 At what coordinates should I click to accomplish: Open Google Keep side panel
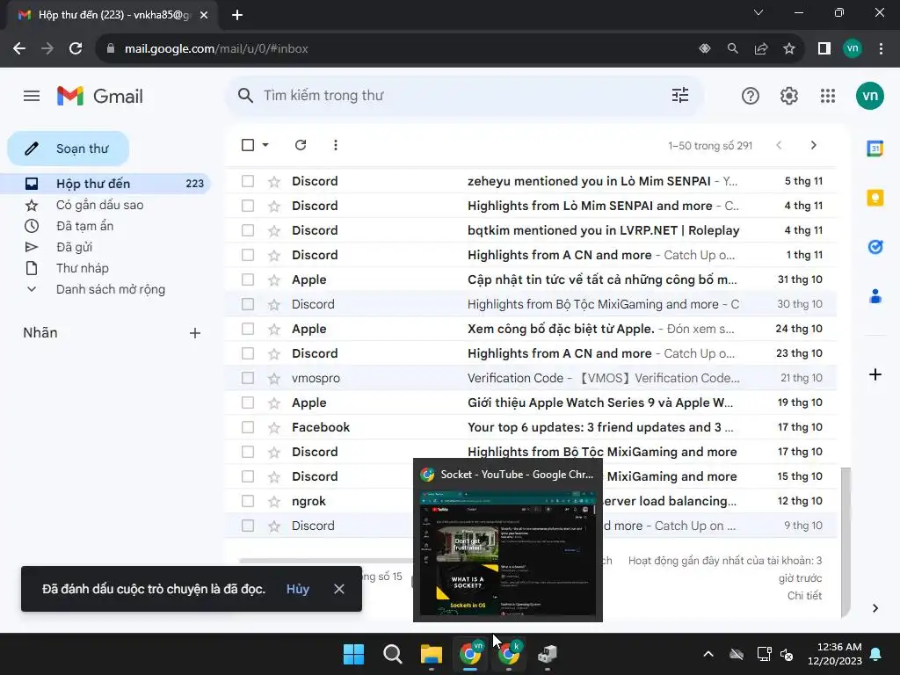click(x=875, y=198)
